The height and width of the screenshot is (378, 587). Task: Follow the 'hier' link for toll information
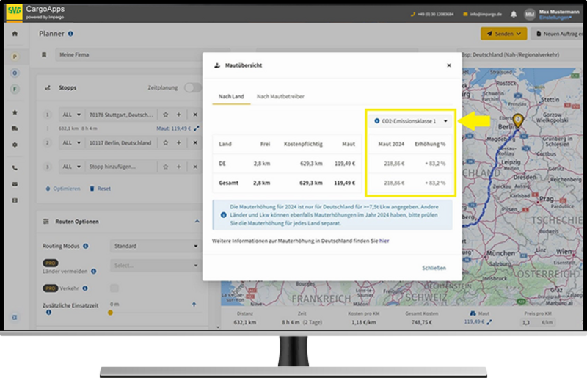(x=384, y=241)
